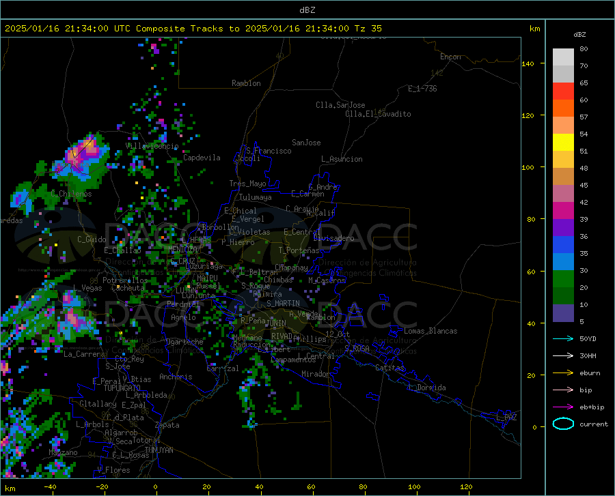Pick the purple swatch below 39 dBZ
This screenshot has width=615, height=496.
point(563,228)
